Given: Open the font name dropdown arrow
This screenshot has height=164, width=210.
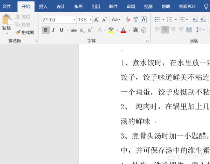Looking at the screenshot, I should (75, 20).
